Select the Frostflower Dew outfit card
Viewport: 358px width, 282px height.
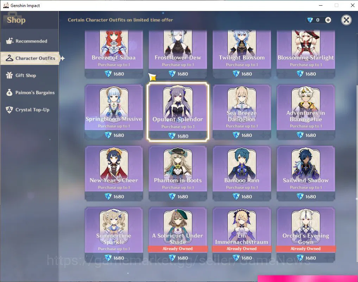(178, 54)
